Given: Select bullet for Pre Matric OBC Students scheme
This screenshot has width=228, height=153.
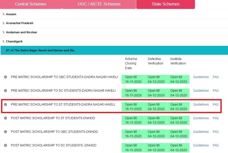Looking at the screenshot, I should coord(6,77).
